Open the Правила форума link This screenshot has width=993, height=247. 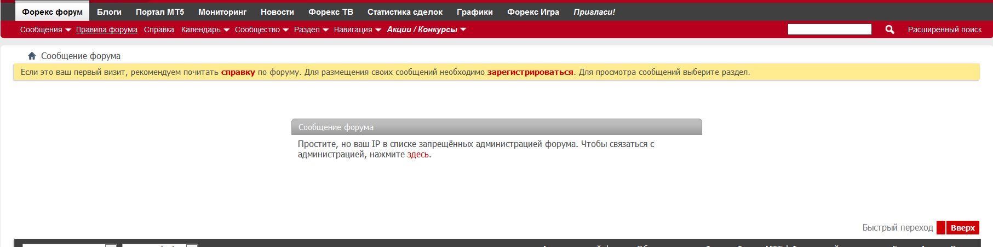pyautogui.click(x=107, y=30)
